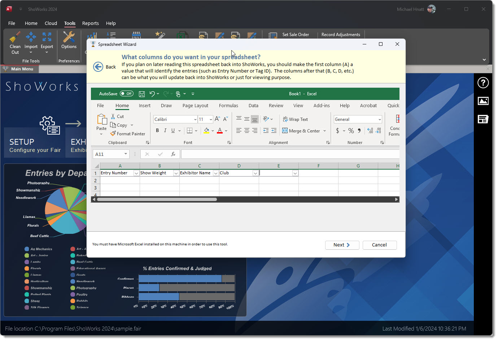498x341 pixels.
Task: Click the Decrease Indent icon
Action: (266, 131)
